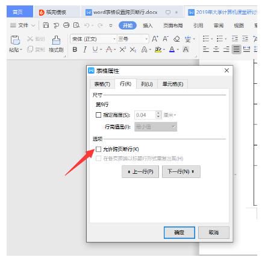Click the Save icon in quick toolbar
This screenshot has width=262, height=260.
tap(46, 25)
